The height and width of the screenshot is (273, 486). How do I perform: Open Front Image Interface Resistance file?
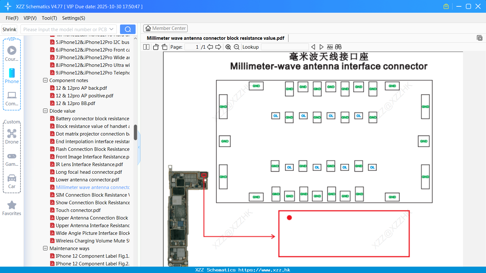90,157
